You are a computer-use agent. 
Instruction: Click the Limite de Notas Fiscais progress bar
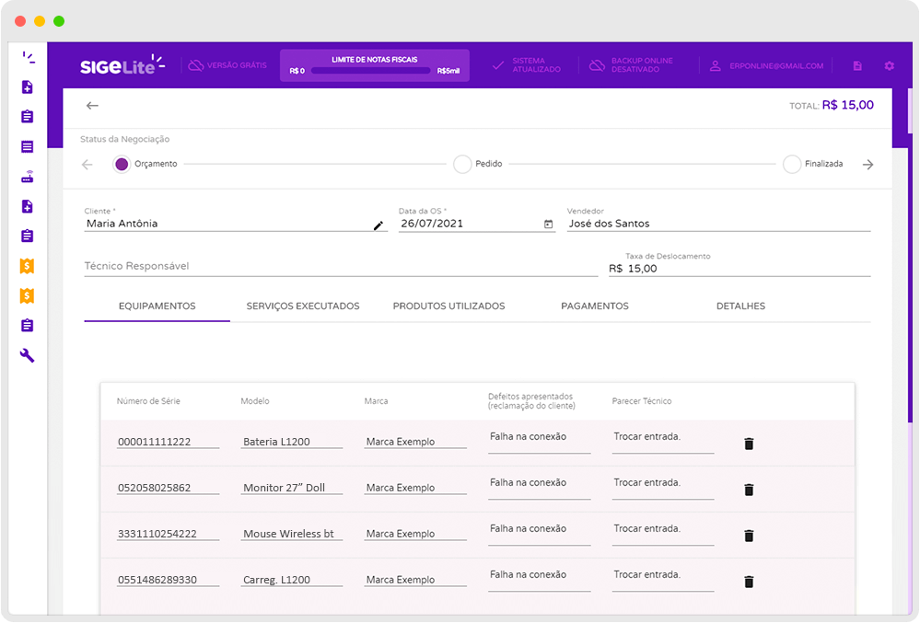pos(374,71)
